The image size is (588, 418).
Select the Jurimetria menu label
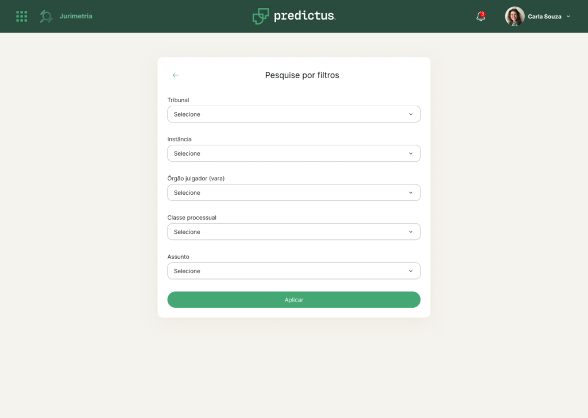point(76,16)
